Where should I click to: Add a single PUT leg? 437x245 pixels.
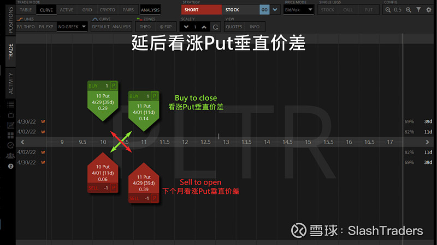pos(368,10)
